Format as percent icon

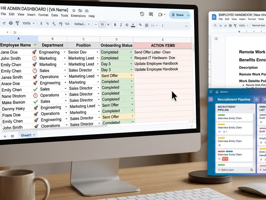point(48,24)
